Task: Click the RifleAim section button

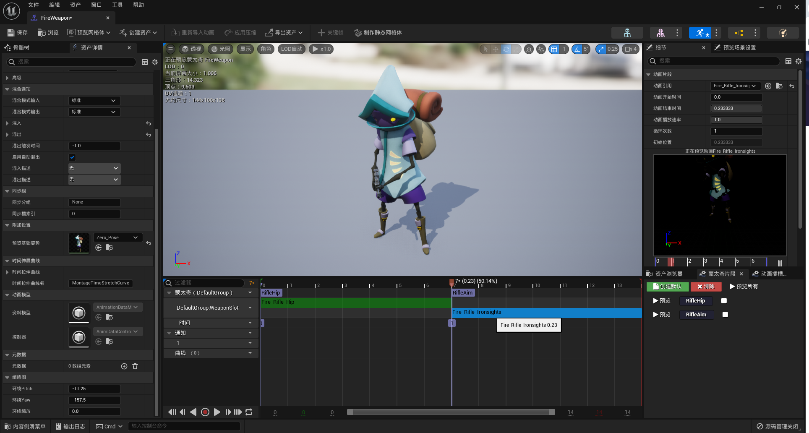Action: point(696,315)
